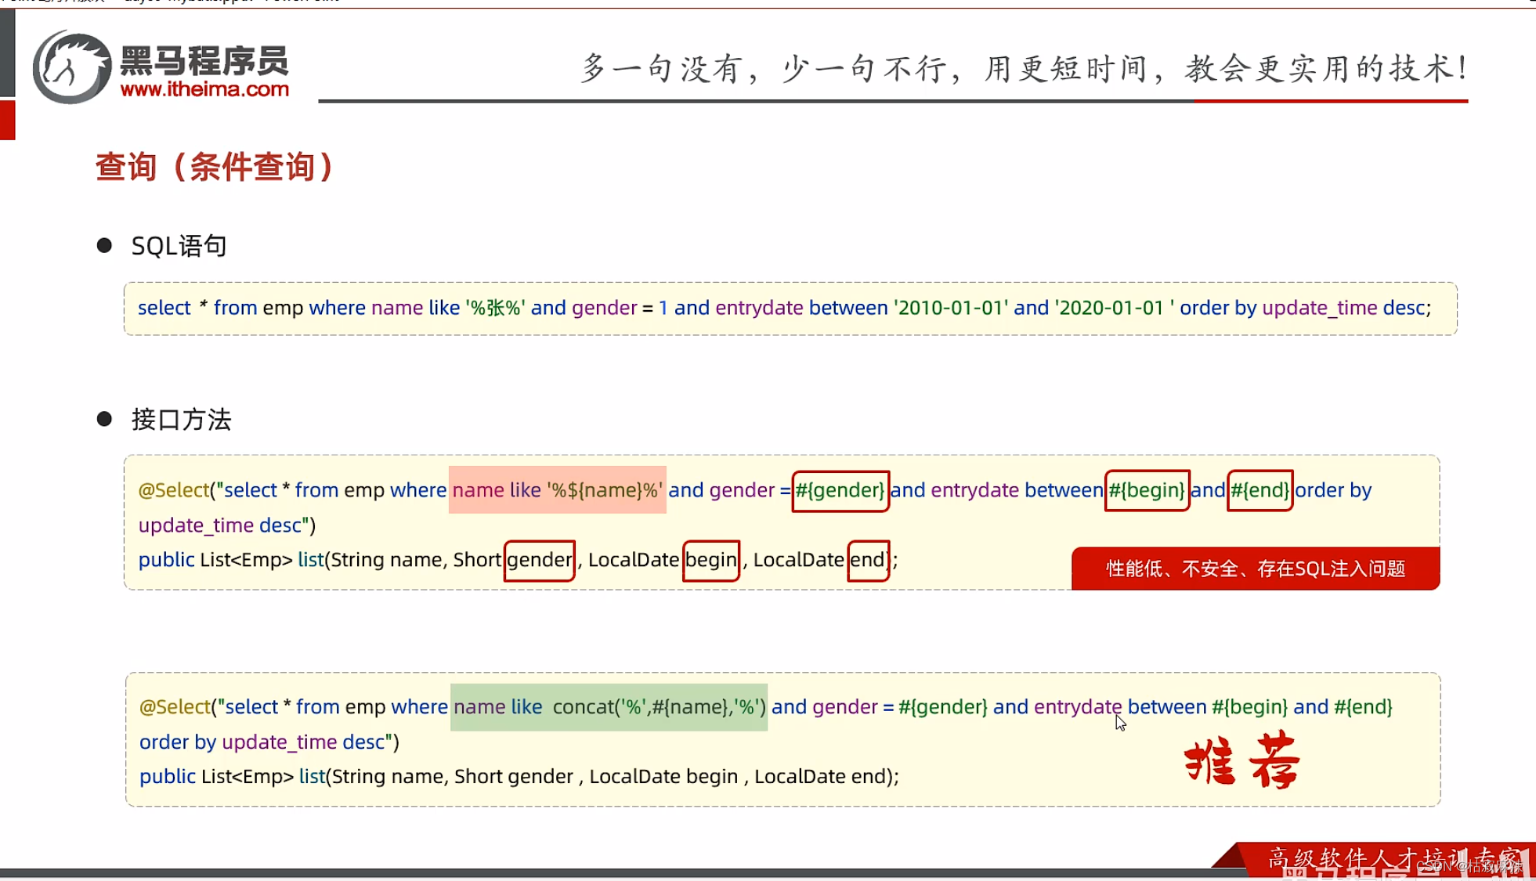The height and width of the screenshot is (881, 1536).
Task: Click the red block on left edge
Action: 8,120
